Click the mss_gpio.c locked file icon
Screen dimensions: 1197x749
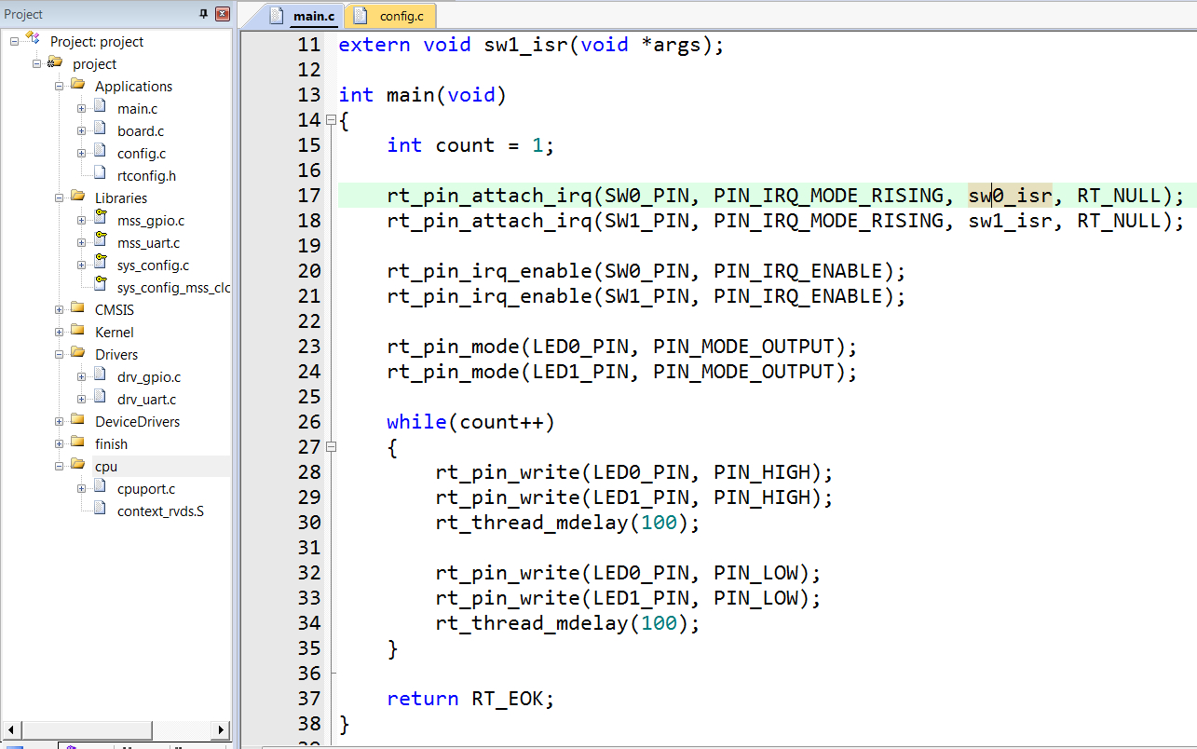(x=100, y=220)
